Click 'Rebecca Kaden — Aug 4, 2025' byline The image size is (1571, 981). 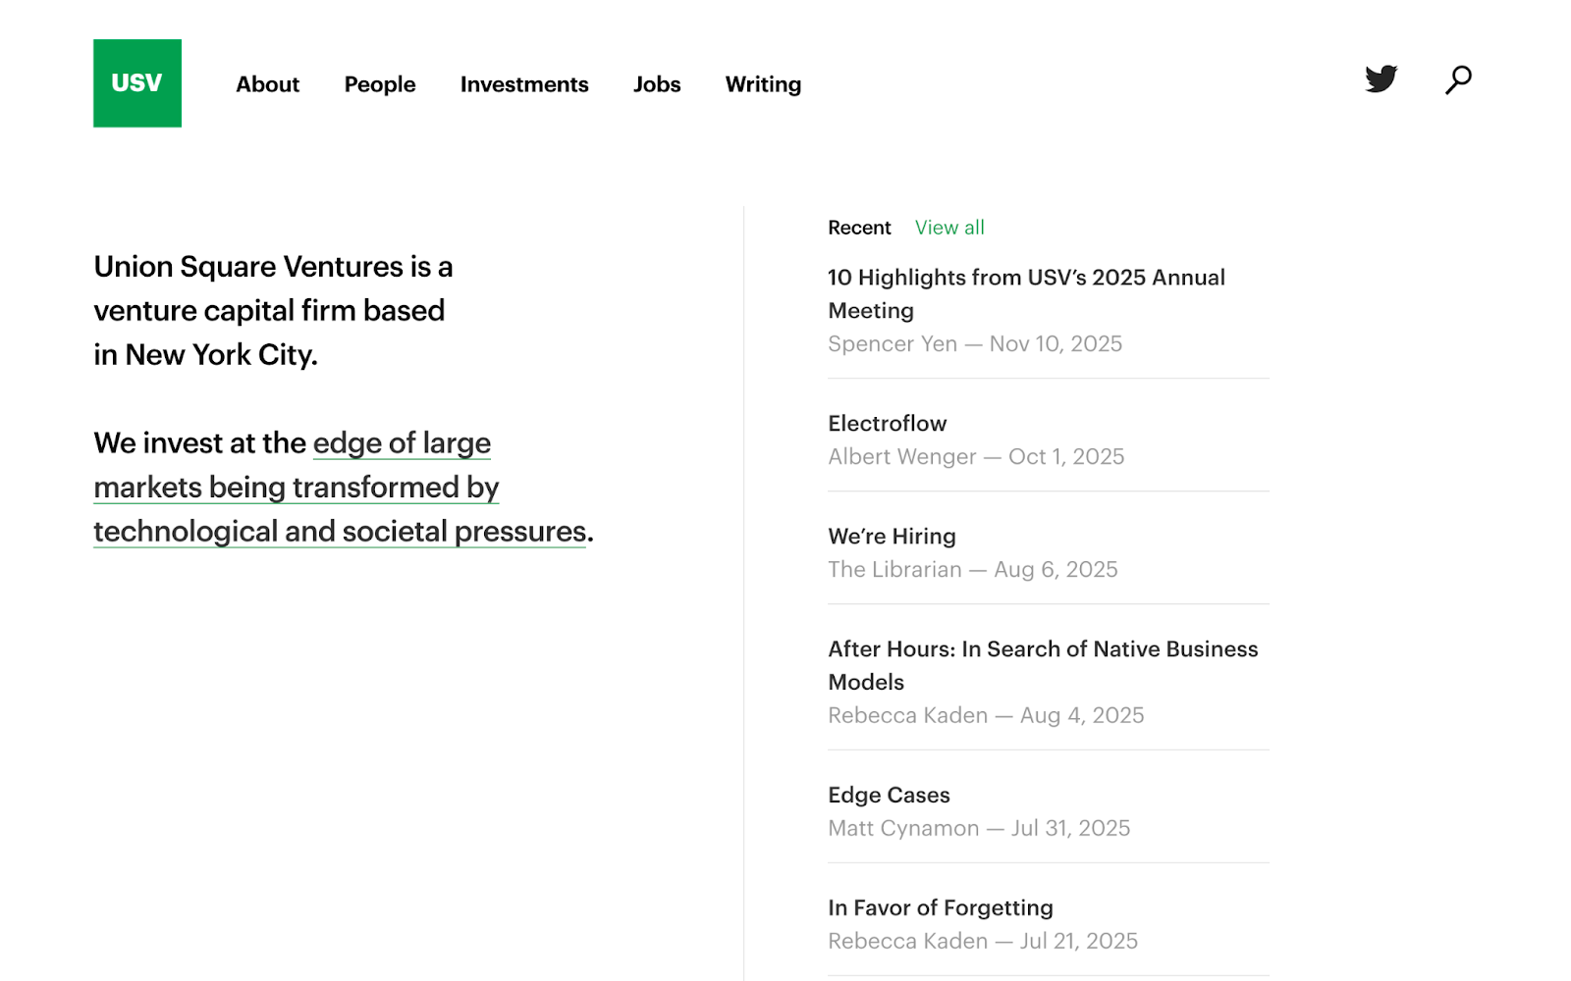pyautogui.click(x=986, y=716)
